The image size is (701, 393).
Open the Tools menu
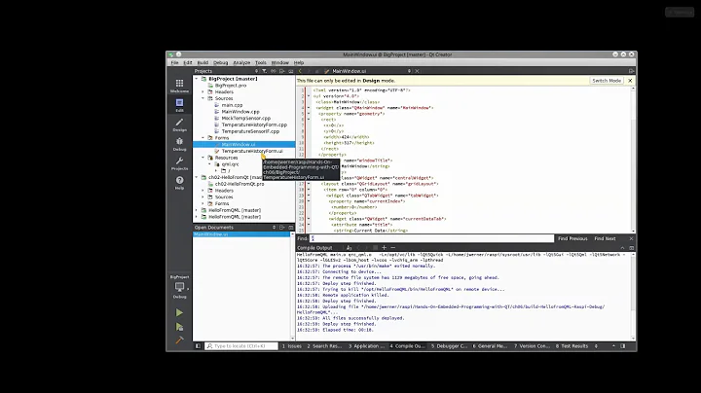pos(261,62)
